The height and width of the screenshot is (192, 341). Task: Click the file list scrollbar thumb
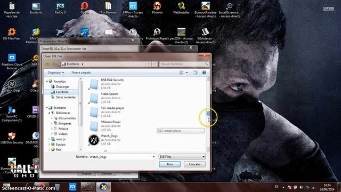pos(208,113)
